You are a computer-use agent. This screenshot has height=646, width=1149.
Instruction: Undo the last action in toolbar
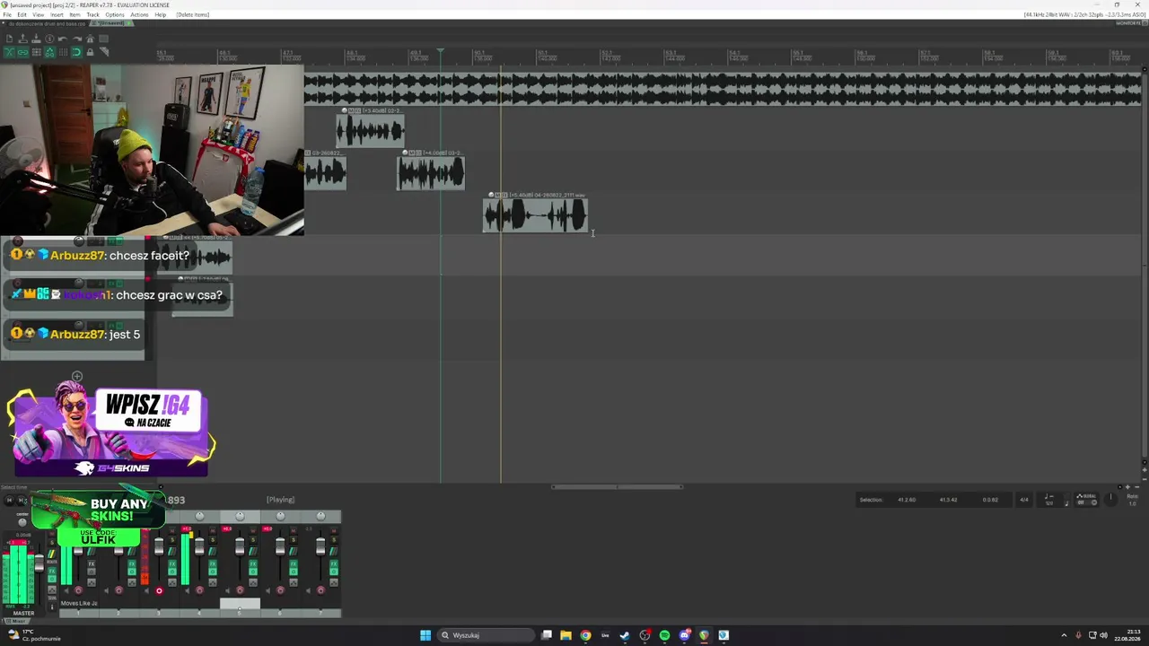coord(63,39)
